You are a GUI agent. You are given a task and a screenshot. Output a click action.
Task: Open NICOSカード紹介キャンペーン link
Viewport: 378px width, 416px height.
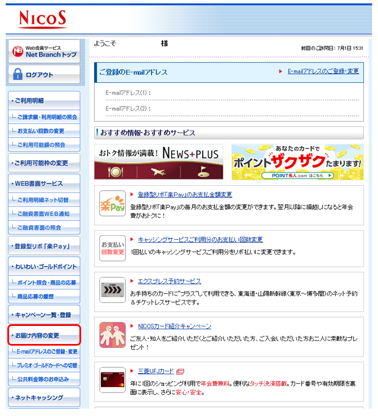click(175, 326)
